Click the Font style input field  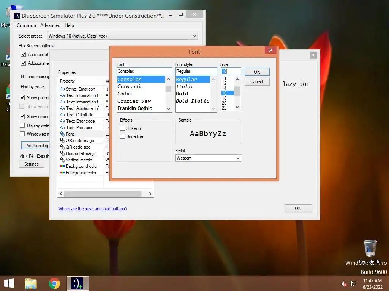(x=196, y=71)
